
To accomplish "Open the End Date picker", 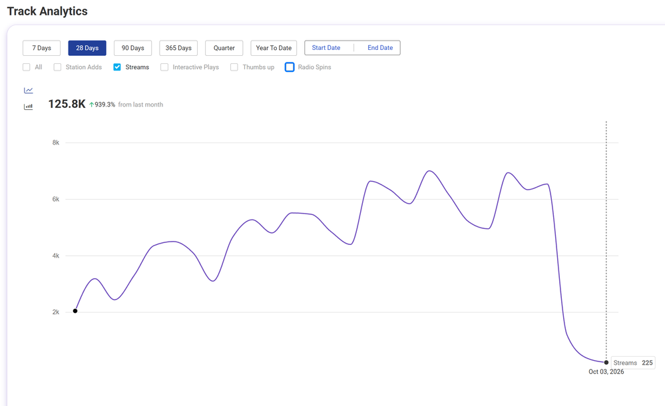I will pyautogui.click(x=380, y=47).
